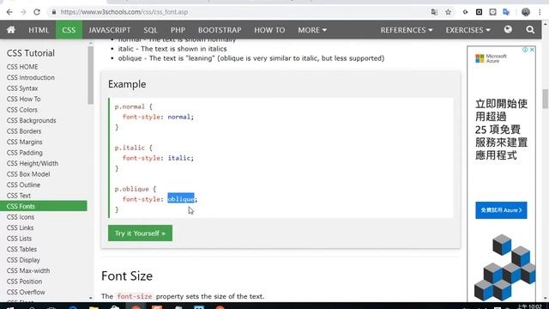
Task: Click W3Schools home icon
Action: pyautogui.click(x=11, y=30)
